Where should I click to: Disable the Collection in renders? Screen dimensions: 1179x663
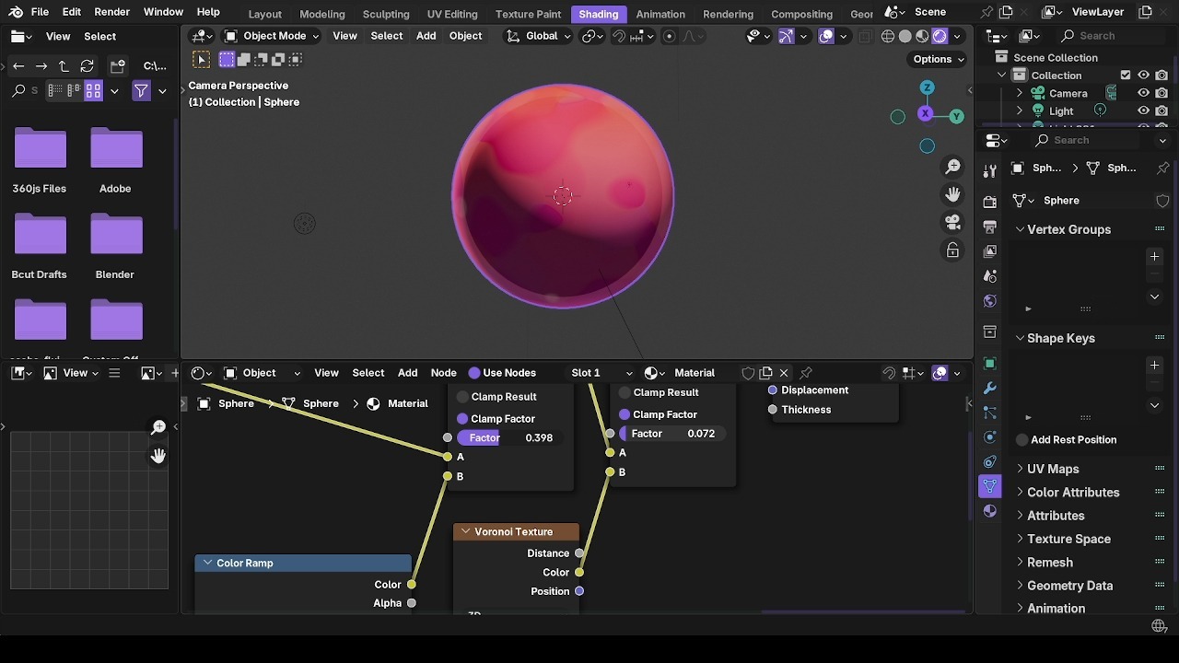(x=1161, y=76)
